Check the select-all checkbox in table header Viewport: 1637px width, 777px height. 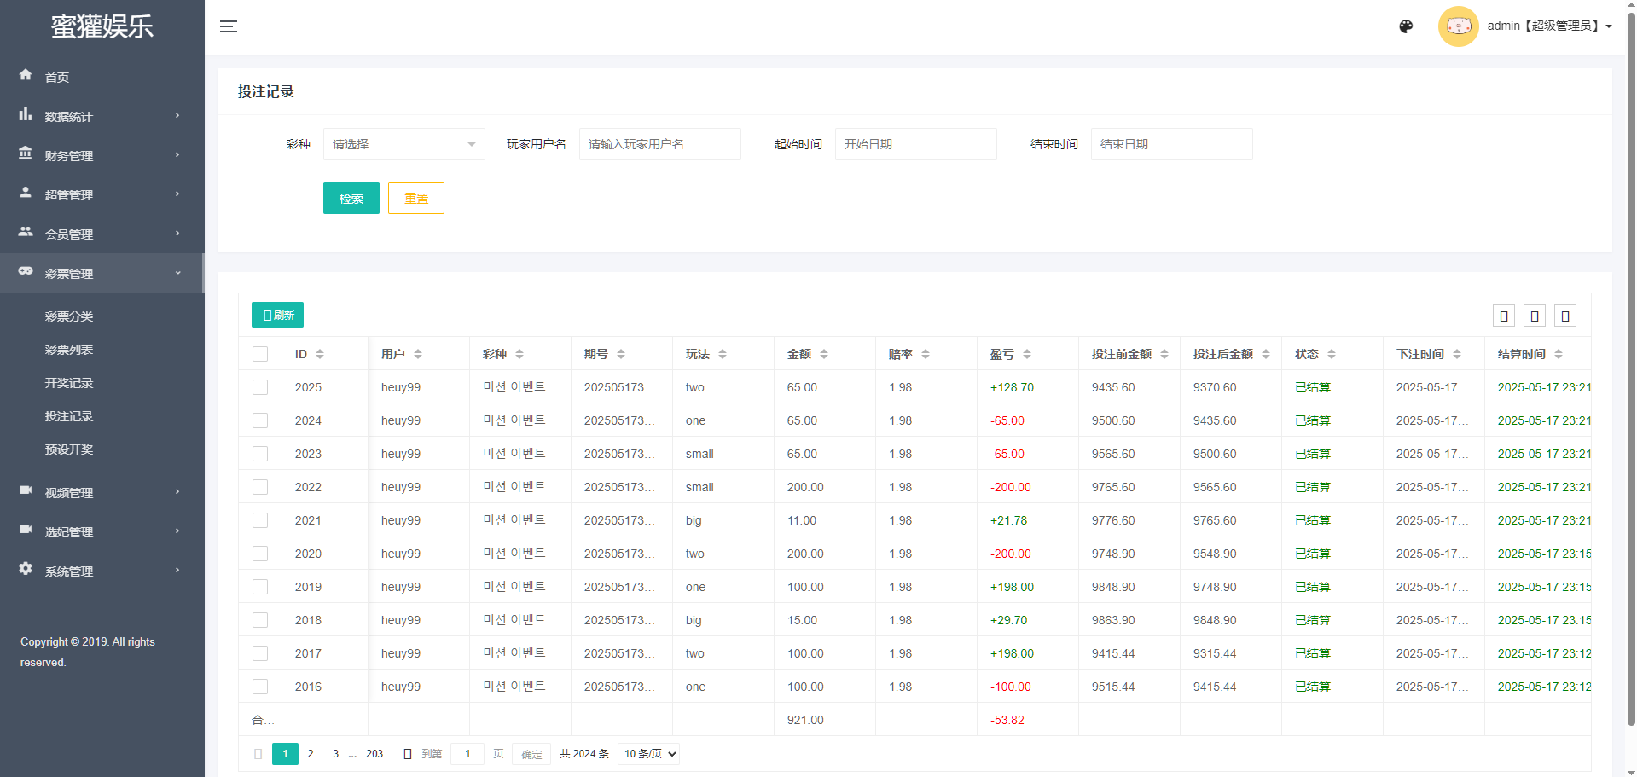[260, 354]
